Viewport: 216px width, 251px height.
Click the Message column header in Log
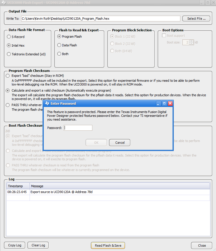pyautogui.click(x=120, y=186)
